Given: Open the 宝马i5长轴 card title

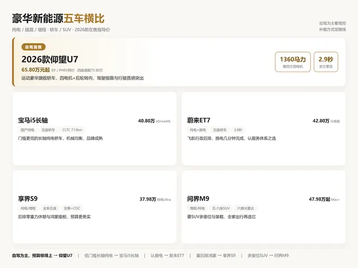Looking at the screenshot, I should point(33,121).
